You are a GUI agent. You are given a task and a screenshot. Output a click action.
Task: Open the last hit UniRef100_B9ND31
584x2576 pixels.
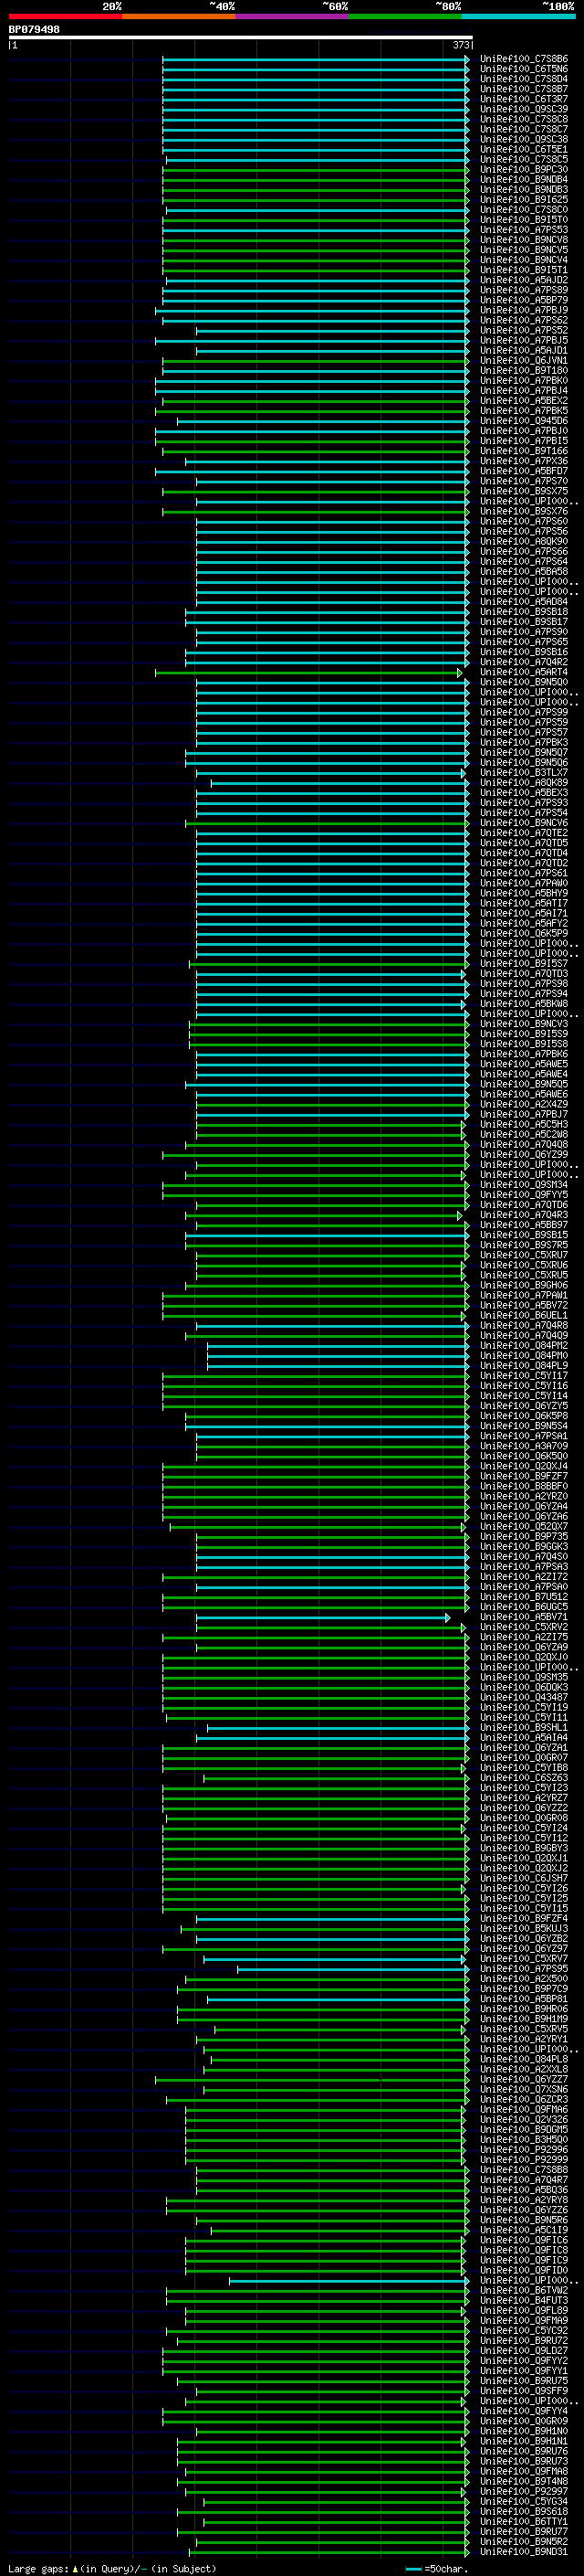pos(524,2553)
